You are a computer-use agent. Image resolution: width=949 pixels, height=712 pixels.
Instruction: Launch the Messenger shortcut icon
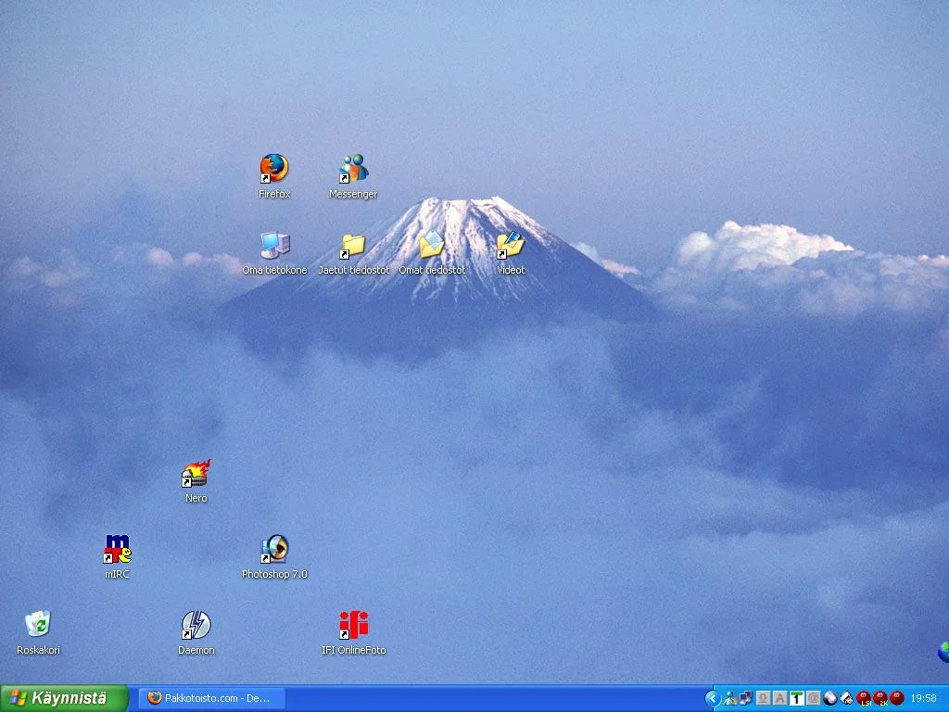click(353, 169)
